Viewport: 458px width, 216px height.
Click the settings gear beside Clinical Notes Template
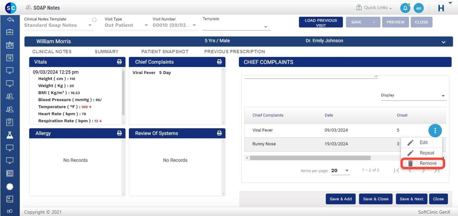click(94, 20)
